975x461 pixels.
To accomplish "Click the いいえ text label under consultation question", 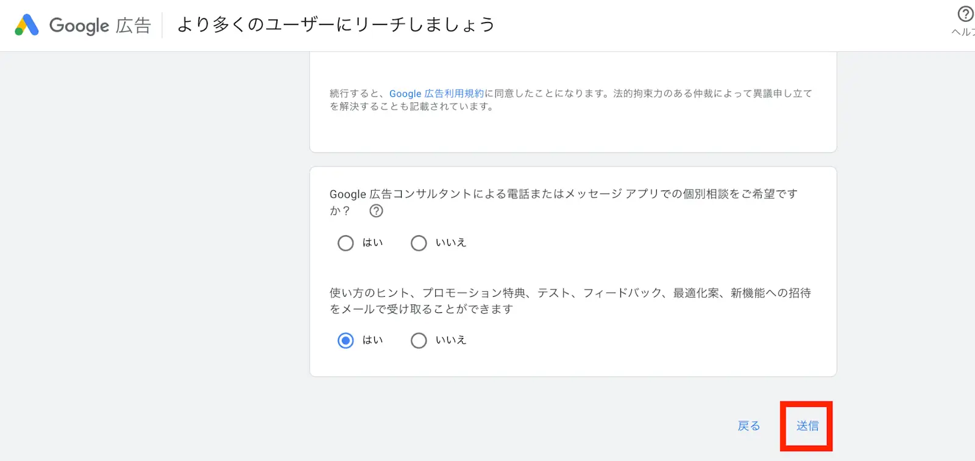I will click(x=451, y=242).
